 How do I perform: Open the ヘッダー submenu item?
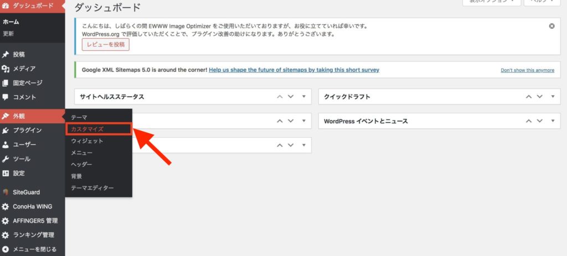(x=81, y=164)
